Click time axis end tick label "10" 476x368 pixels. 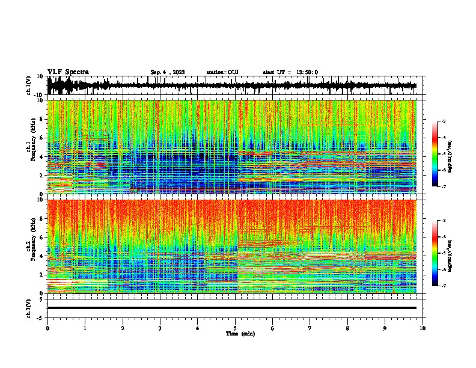coord(423,328)
